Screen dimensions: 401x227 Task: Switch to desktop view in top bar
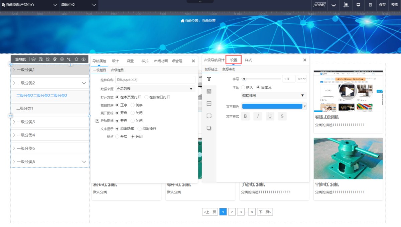pyautogui.click(x=358, y=5)
